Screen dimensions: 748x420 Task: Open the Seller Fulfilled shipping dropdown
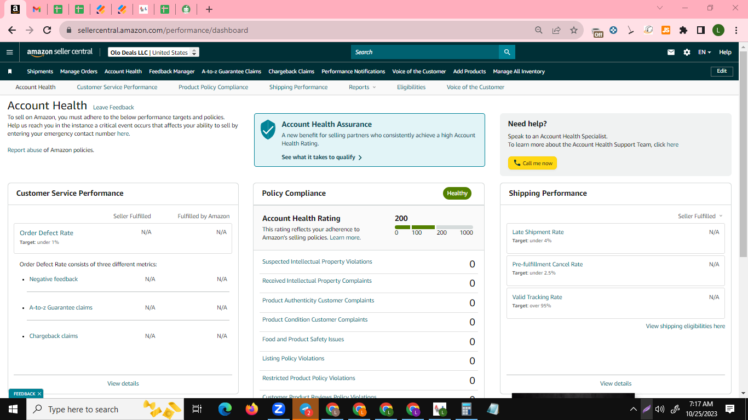pos(700,216)
